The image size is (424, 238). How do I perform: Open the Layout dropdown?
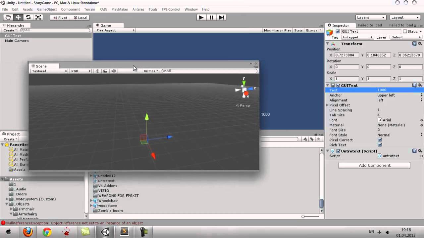point(405,18)
